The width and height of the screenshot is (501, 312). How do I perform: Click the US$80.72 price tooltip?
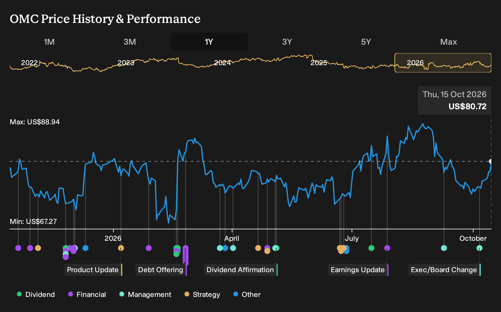455,100
